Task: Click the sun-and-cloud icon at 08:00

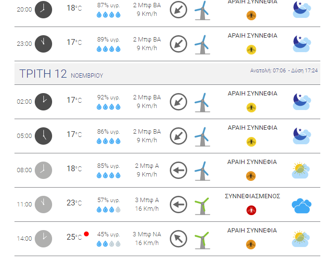Action: pyautogui.click(x=301, y=170)
